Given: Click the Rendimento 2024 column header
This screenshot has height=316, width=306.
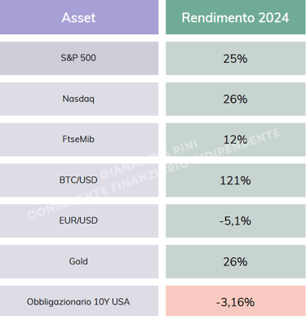Looking at the screenshot, I should point(236,17).
